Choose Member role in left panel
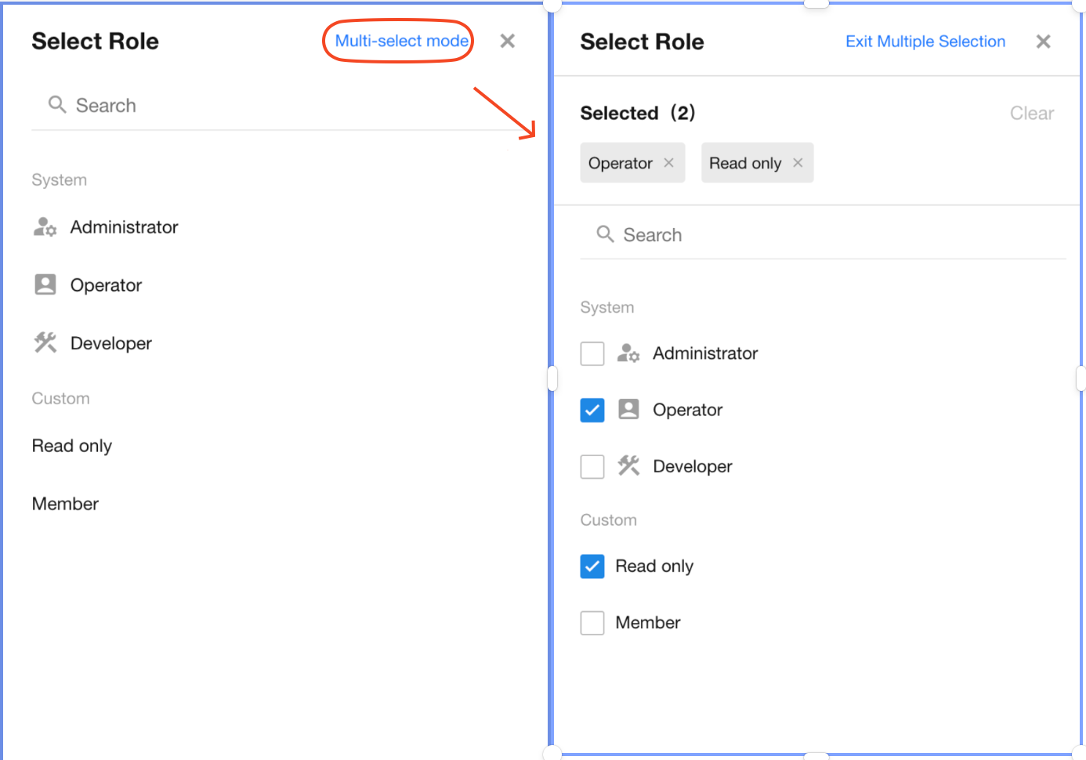The width and height of the screenshot is (1086, 760). (66, 504)
